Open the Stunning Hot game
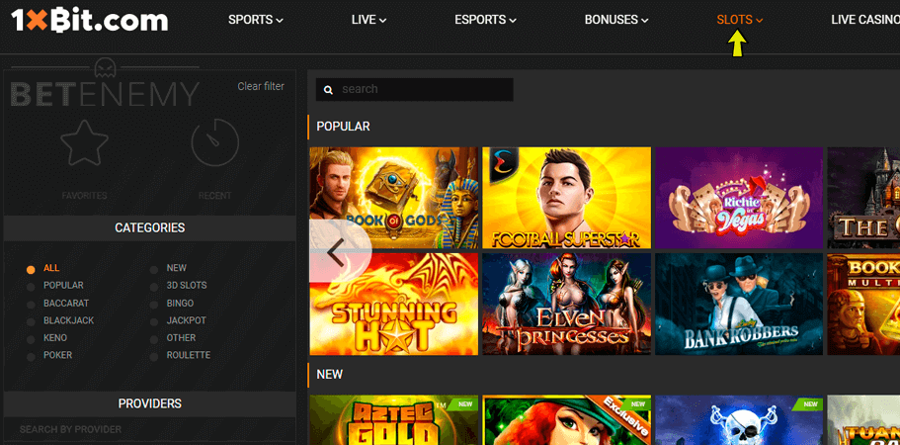The image size is (900, 445). [x=394, y=304]
